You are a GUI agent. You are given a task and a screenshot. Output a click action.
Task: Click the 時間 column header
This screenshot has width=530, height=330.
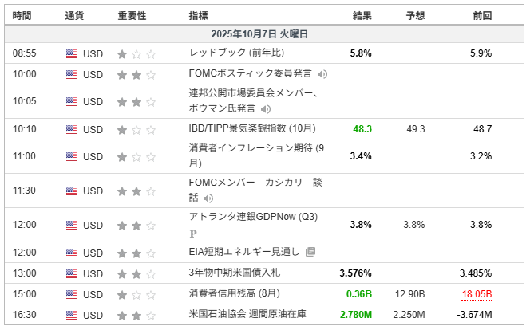click(23, 15)
